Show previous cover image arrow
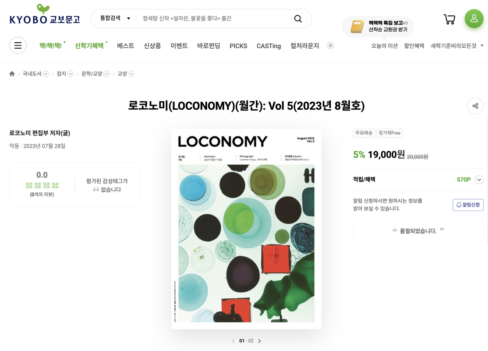This screenshot has width=488, height=351. [233, 341]
